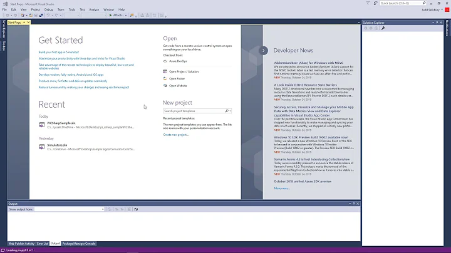Toggle pin on the Start Page tab
The height and width of the screenshot is (253, 451).
pos(24,23)
